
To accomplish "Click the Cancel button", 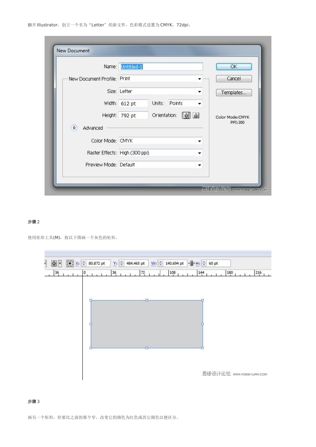I will [234, 78].
